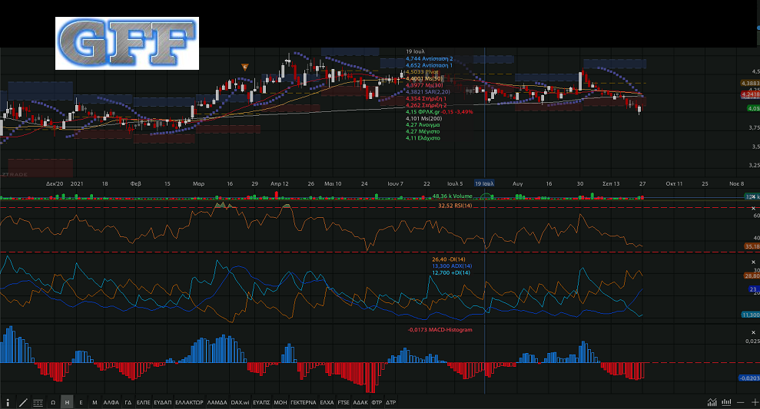Open the ΑΛΦΑ symbol
This screenshot has width=760, height=409.
tap(111, 402)
